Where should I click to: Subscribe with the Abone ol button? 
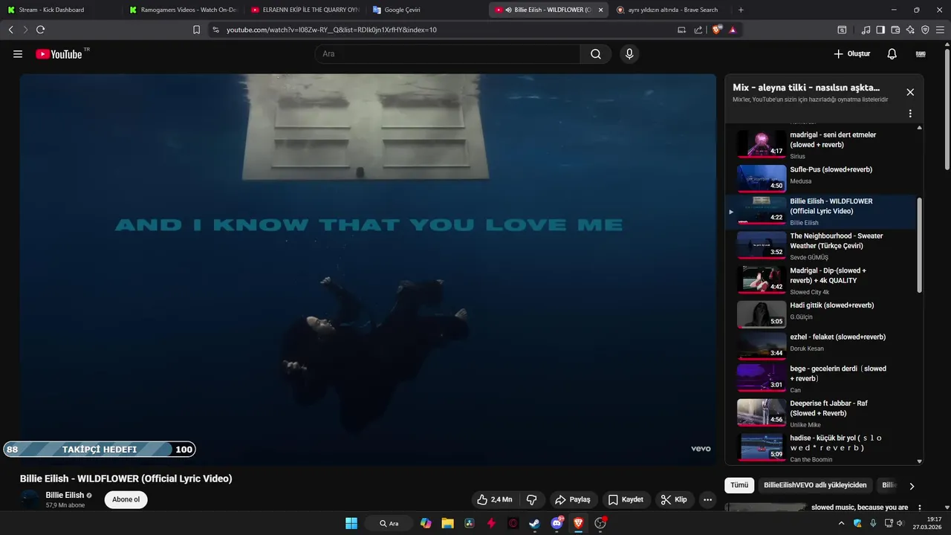click(x=126, y=499)
